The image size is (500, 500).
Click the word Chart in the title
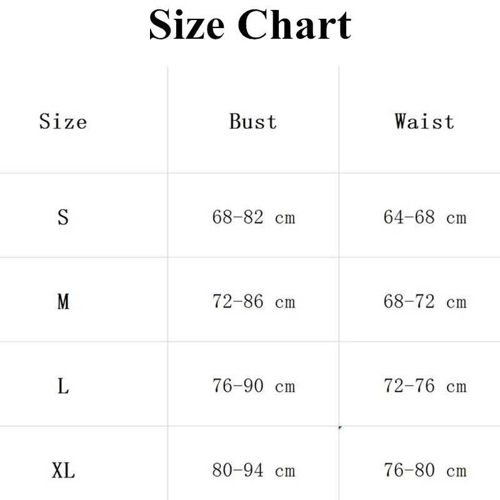pos(294,25)
